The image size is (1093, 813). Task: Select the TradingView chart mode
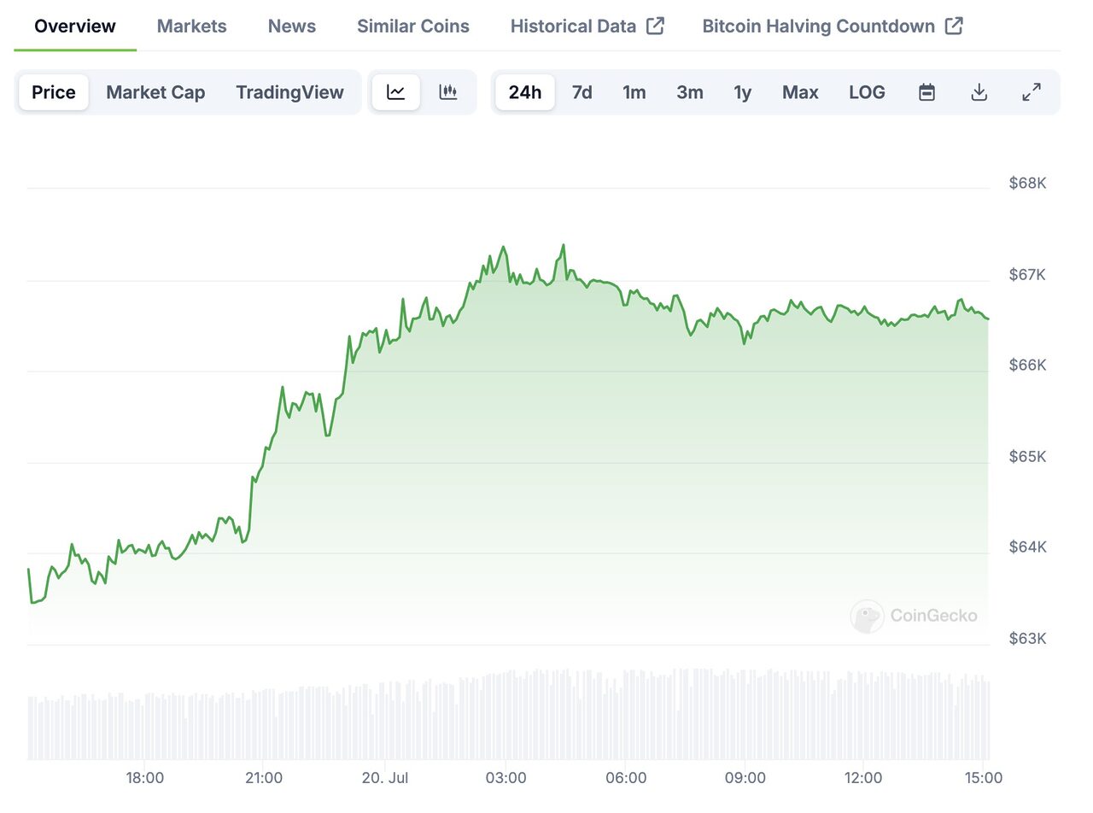tap(290, 92)
